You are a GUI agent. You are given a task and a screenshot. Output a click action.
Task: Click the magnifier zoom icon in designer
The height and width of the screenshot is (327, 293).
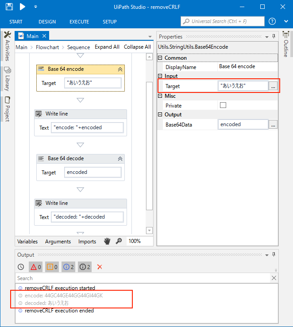[x=119, y=241]
